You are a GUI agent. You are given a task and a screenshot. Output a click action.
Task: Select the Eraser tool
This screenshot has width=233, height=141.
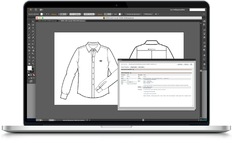click(x=33, y=38)
